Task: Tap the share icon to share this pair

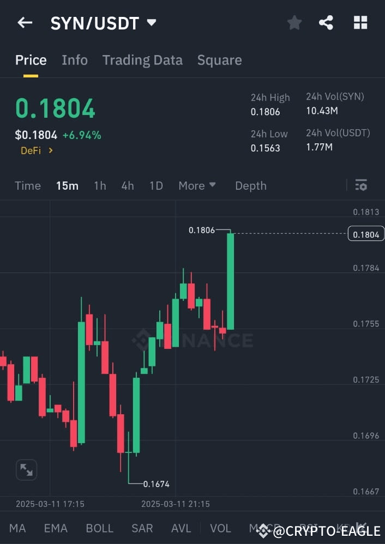Action: [326, 22]
